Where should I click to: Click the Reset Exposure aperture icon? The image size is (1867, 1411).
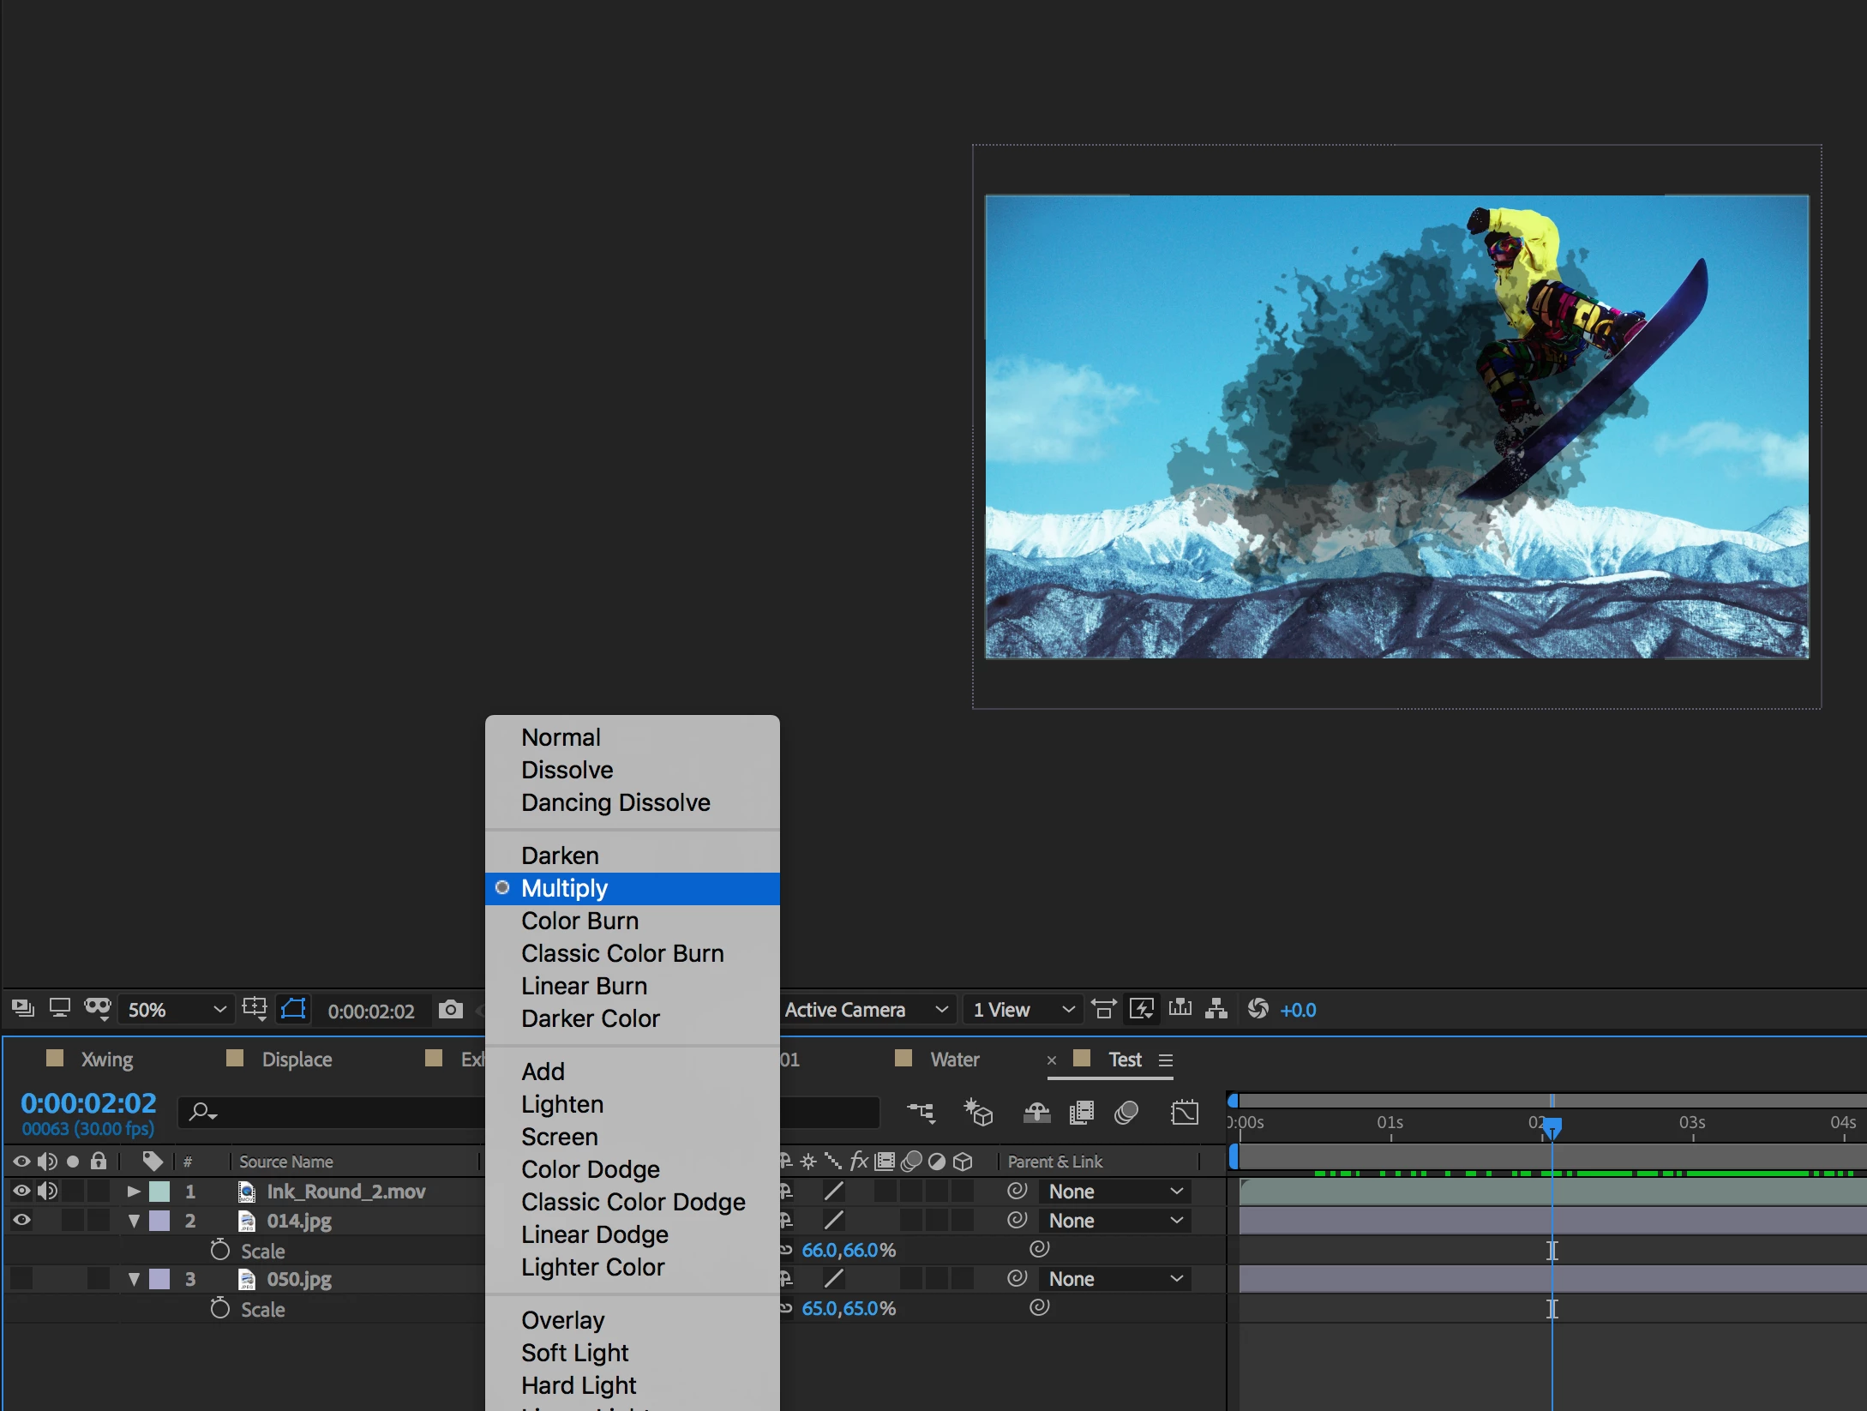click(1258, 1009)
